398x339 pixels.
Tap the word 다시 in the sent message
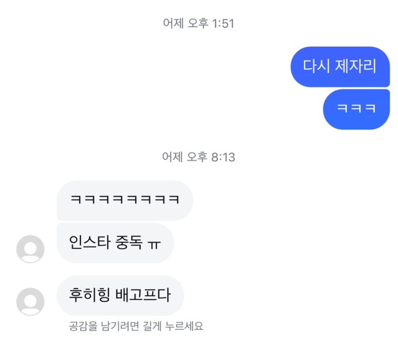315,67
